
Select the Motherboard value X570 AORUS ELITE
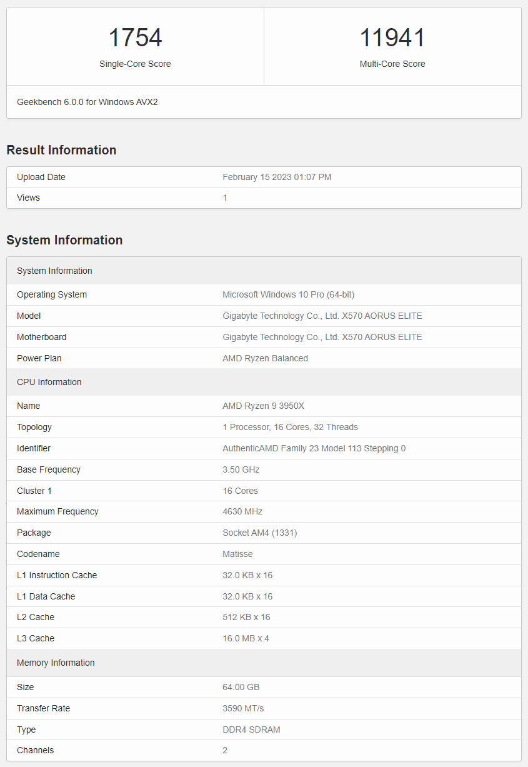[x=322, y=337]
